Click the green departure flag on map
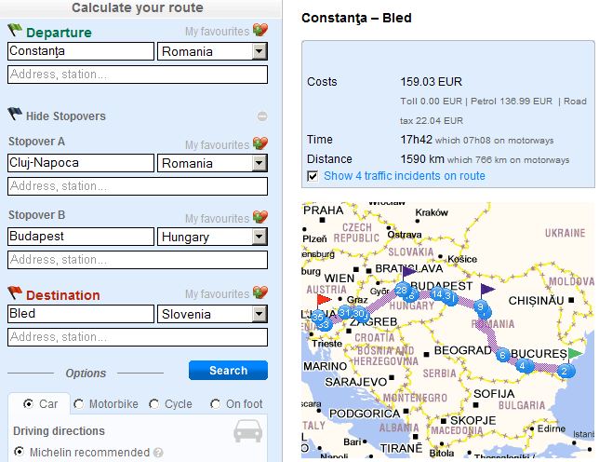 [x=578, y=353]
